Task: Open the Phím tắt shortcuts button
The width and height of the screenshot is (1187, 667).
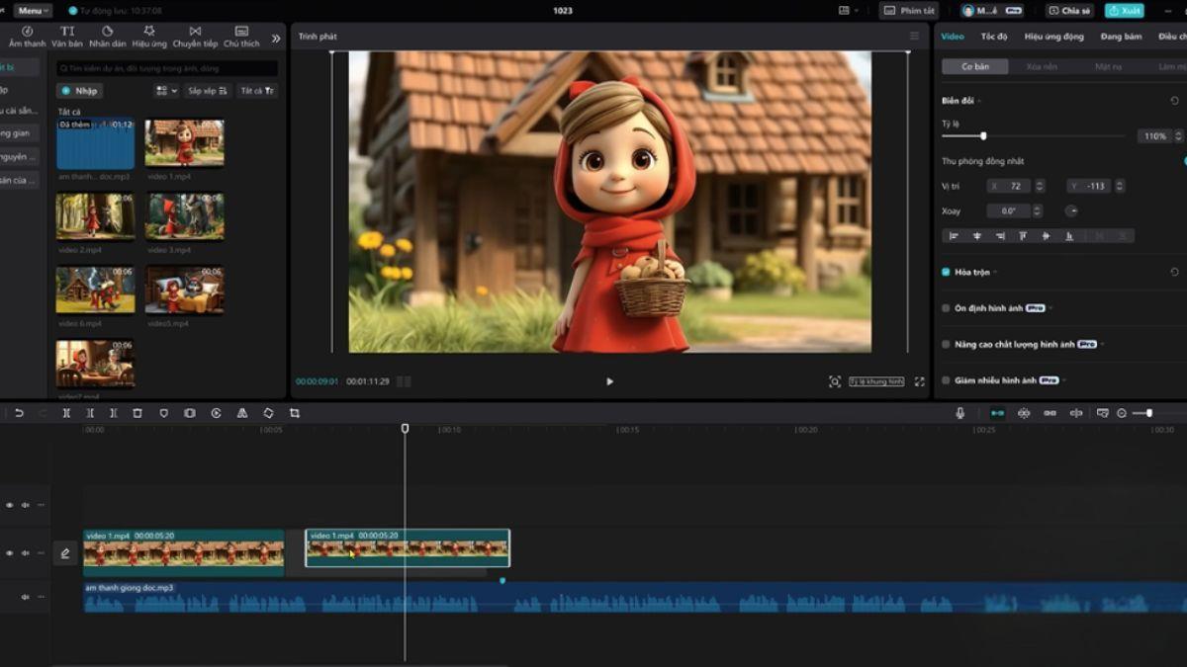Action: pos(909,10)
